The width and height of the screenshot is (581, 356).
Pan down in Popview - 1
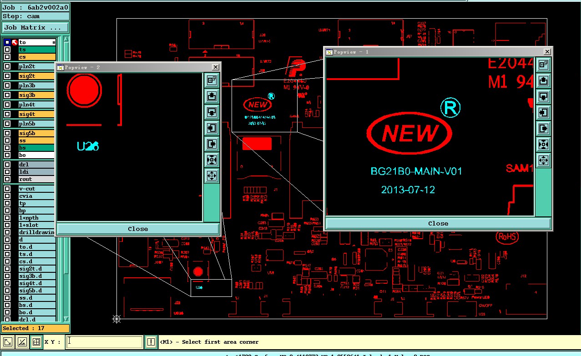(x=543, y=97)
